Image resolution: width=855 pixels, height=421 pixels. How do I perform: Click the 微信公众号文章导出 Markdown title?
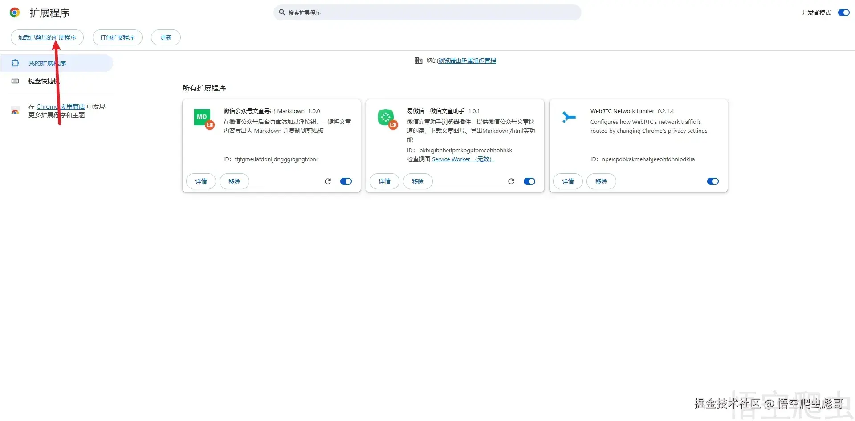[264, 111]
